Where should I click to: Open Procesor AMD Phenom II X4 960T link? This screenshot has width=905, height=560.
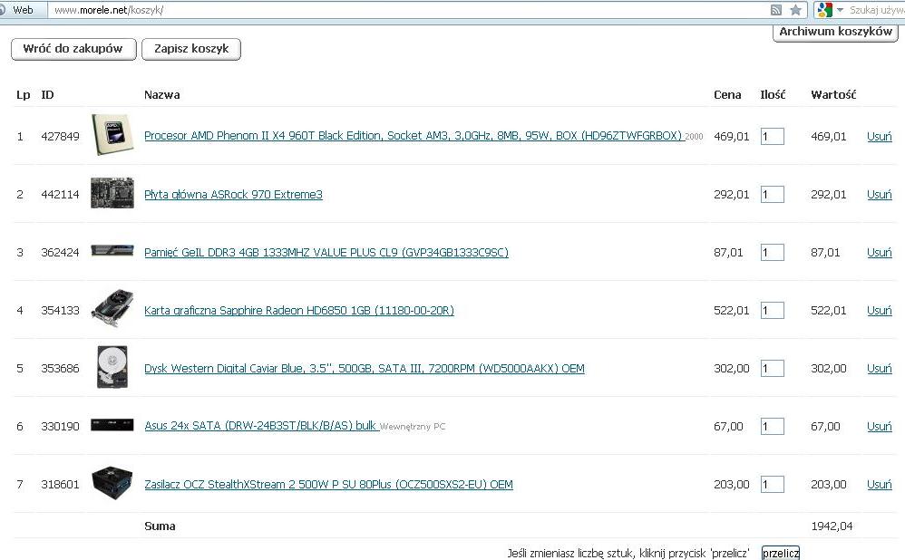click(414, 136)
